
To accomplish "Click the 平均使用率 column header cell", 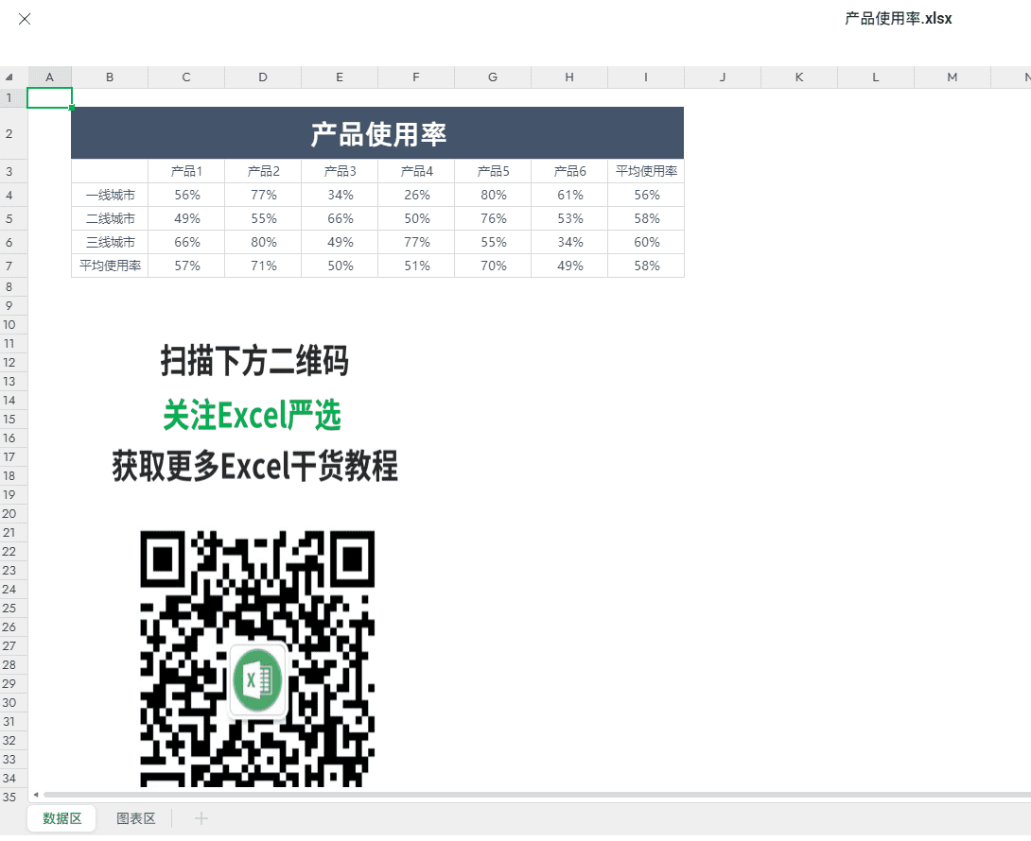I will click(x=646, y=171).
